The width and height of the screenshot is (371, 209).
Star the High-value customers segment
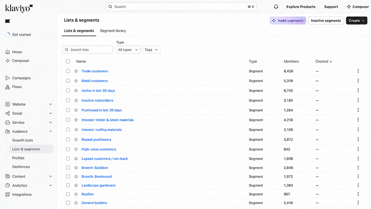pos(76,149)
